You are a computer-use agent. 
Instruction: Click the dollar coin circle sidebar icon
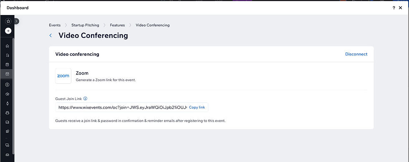tap(8, 85)
